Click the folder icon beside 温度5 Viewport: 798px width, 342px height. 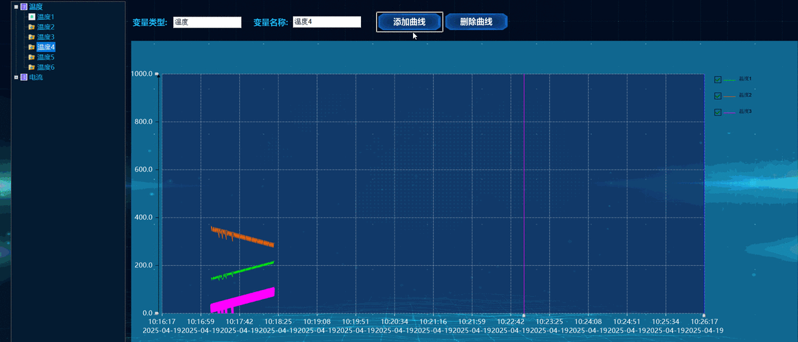point(32,57)
